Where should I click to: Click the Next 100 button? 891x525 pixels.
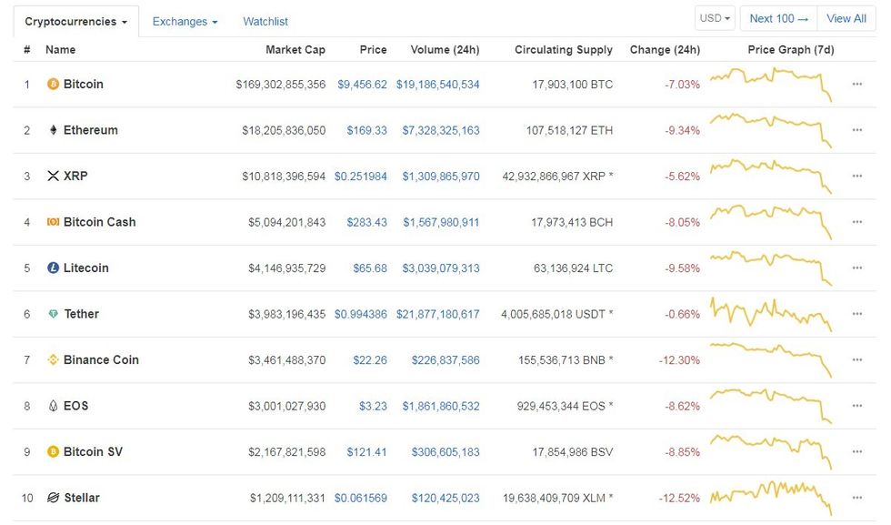777,17
